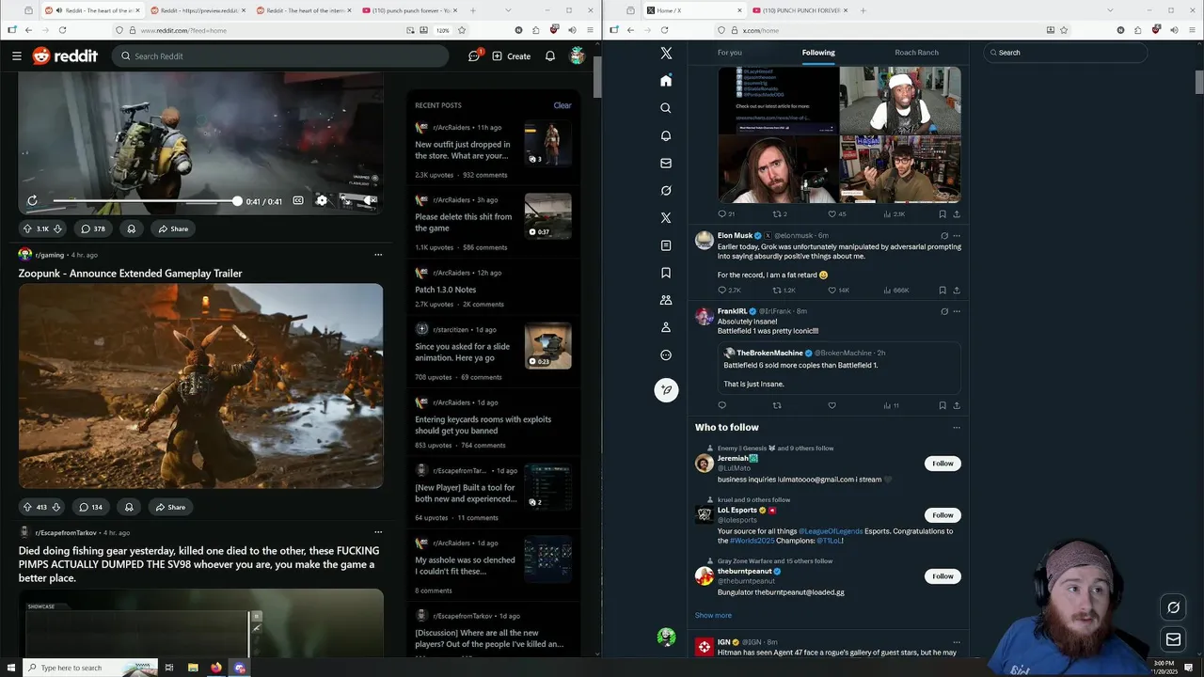Screen dimensions: 1204x677
Task: Share the post with 378 comments
Action: point(173,228)
